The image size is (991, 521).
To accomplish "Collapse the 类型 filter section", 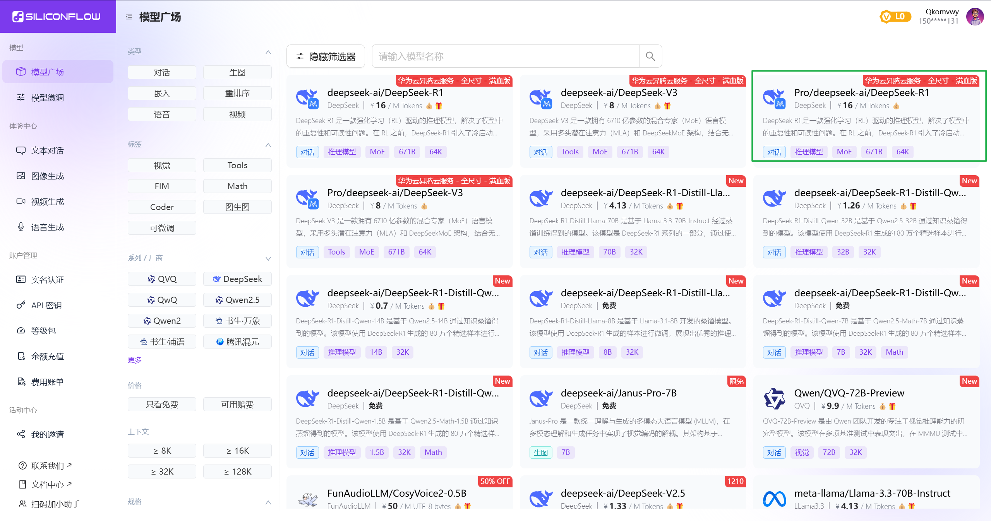I will pyautogui.click(x=268, y=52).
